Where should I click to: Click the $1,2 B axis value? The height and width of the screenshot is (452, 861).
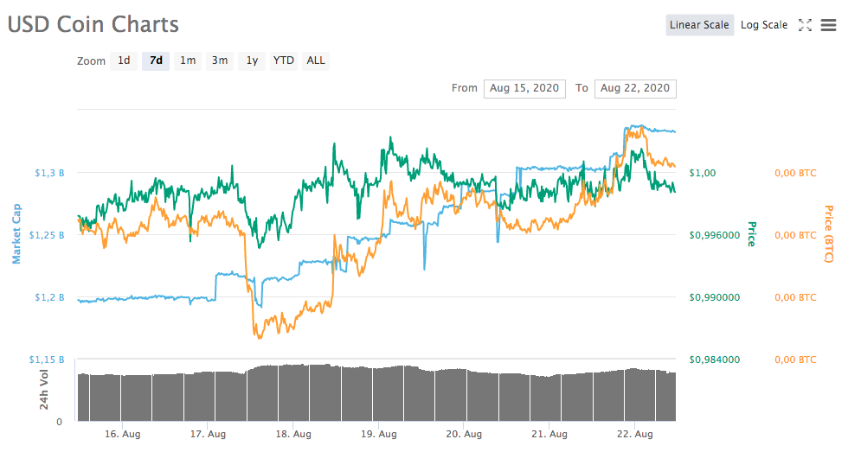pyautogui.click(x=49, y=298)
